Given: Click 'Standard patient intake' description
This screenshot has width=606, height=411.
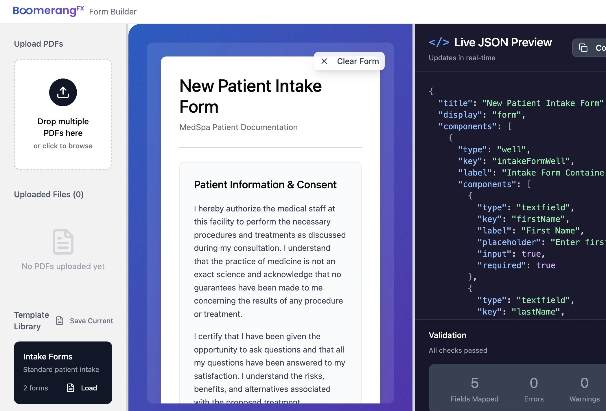Looking at the screenshot, I should click(61, 369).
